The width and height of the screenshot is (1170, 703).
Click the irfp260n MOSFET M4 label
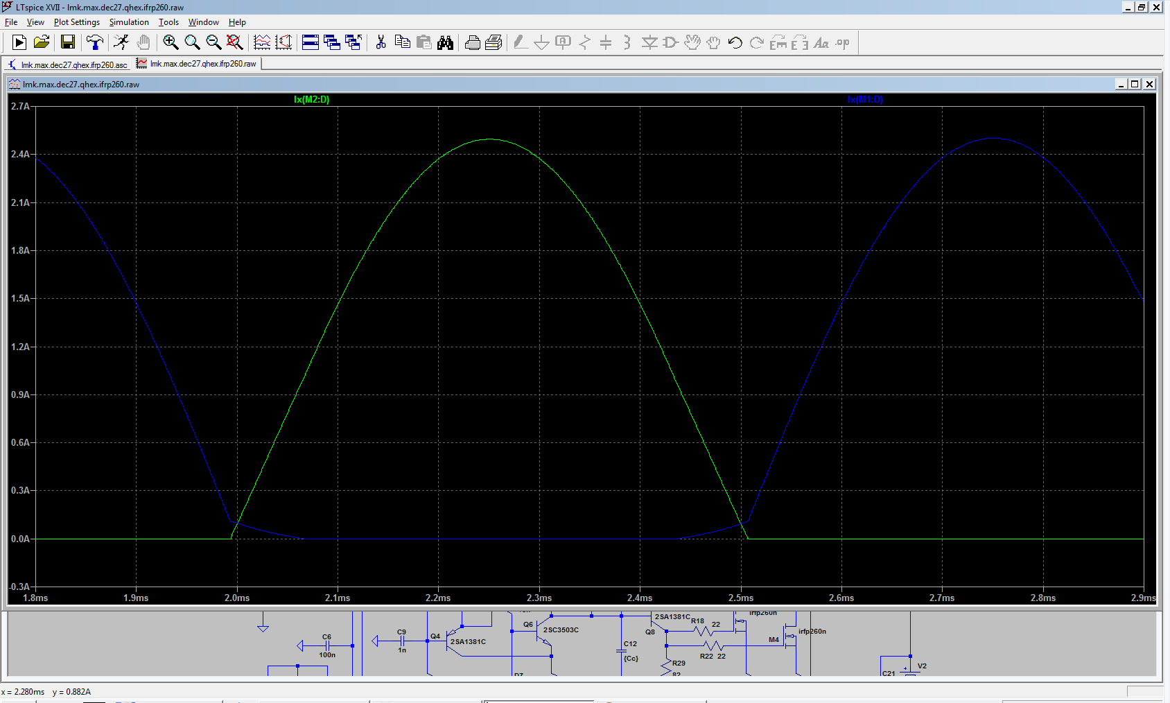point(812,632)
